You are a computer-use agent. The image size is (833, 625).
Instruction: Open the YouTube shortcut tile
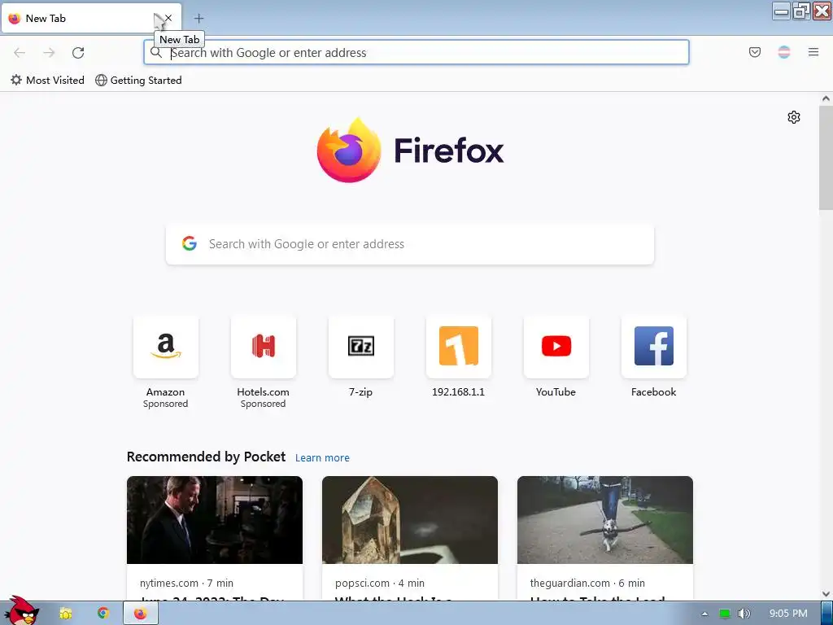click(556, 347)
